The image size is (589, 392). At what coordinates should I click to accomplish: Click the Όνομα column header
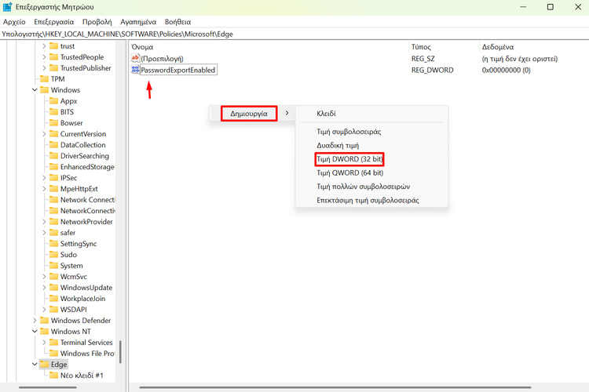tap(142, 47)
